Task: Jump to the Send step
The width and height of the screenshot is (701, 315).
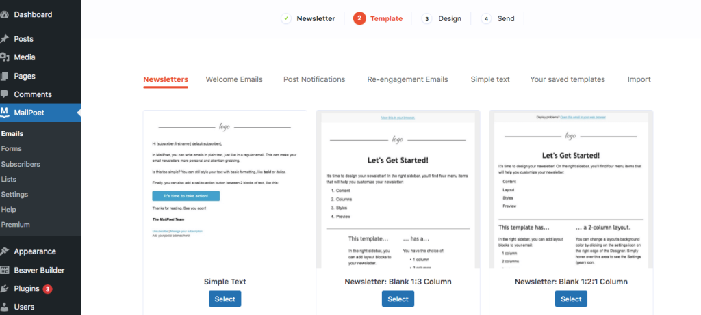Action: 506,18
